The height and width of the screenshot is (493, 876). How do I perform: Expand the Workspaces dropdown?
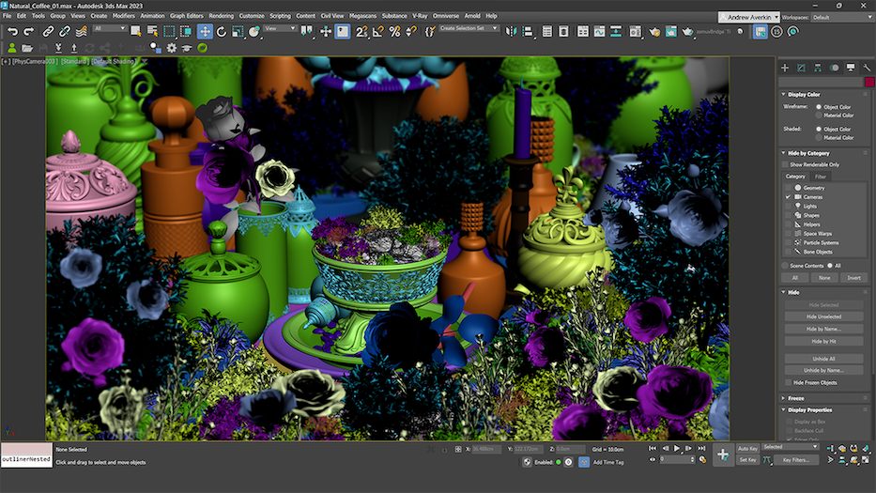point(841,17)
